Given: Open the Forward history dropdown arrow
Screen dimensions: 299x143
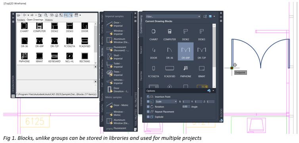Looking at the screenshot, I should tap(36, 15).
